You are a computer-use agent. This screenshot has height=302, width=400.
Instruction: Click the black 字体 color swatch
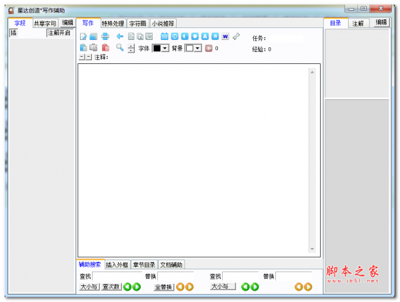click(157, 48)
